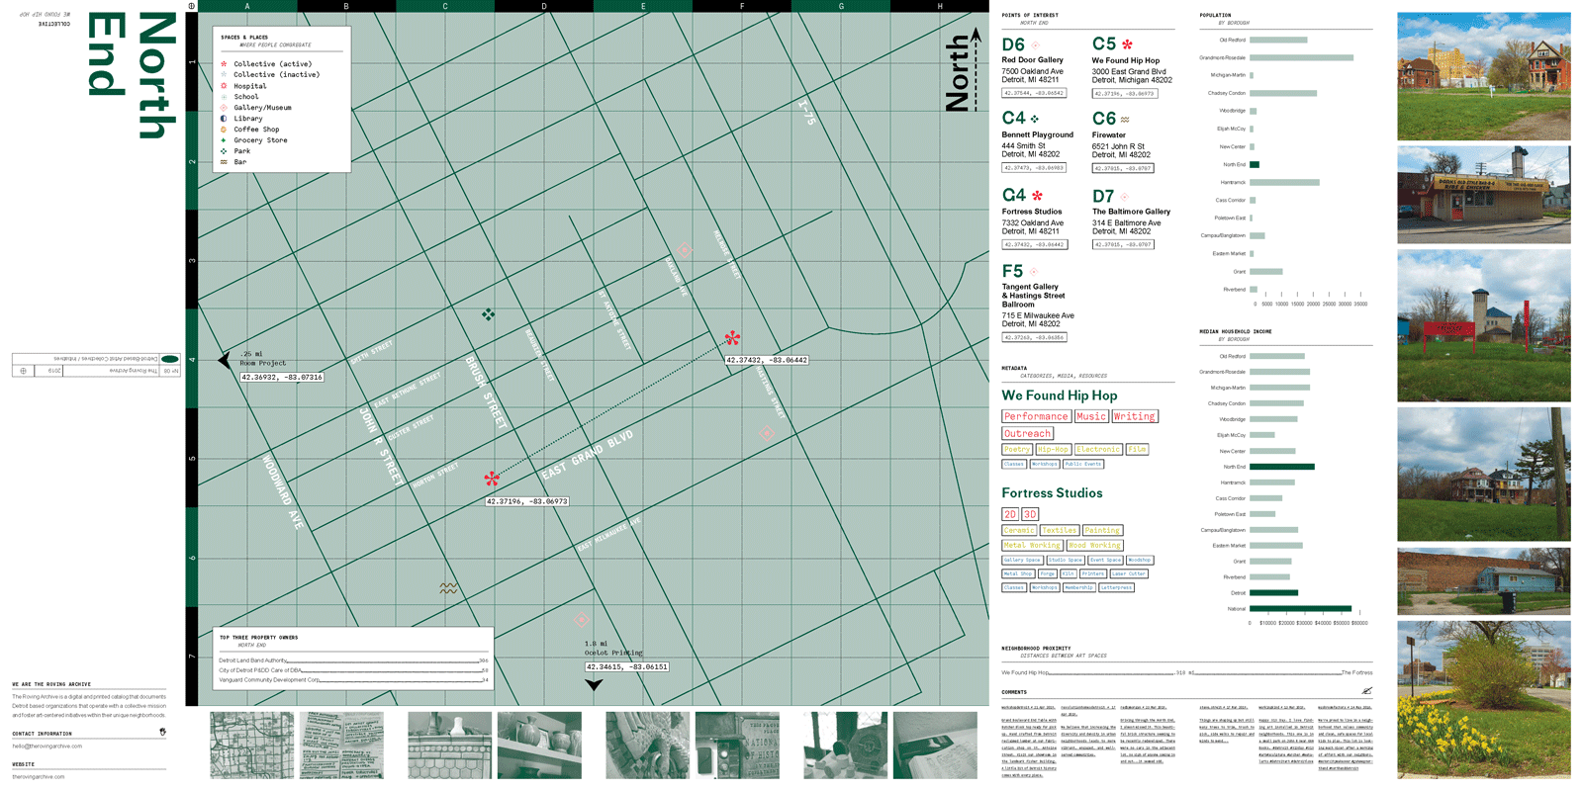This screenshot has width=1583, height=791.
Task: Click the Hospital legend icon
Action: point(224,85)
